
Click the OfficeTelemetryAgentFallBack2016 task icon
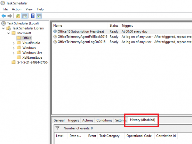55,37
